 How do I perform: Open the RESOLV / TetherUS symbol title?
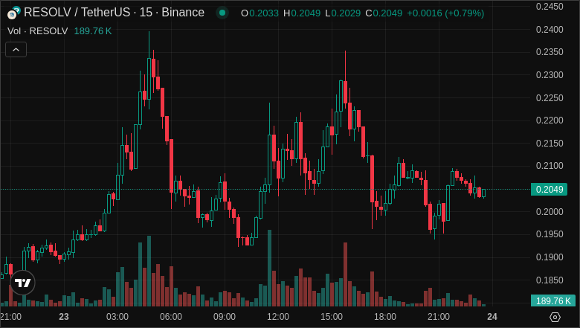pos(114,12)
